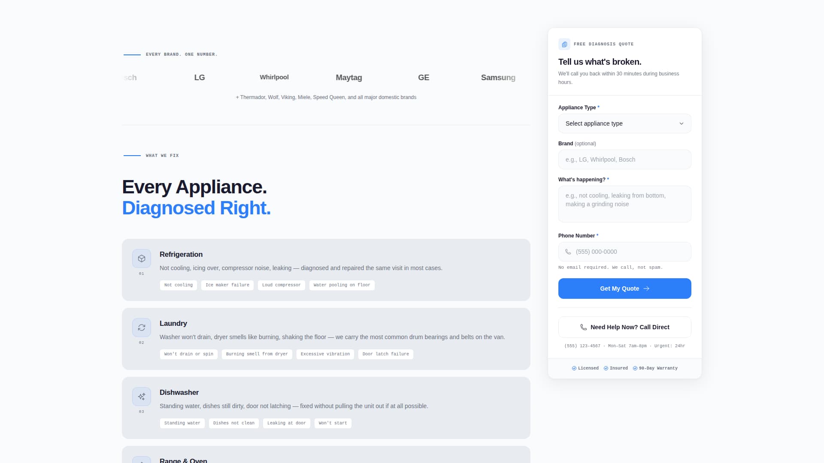Click the Dishwasher sparkles icon
This screenshot has width=824, height=463.
pos(142,397)
